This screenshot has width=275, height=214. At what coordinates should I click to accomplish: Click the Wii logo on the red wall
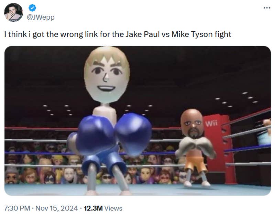tap(211, 122)
